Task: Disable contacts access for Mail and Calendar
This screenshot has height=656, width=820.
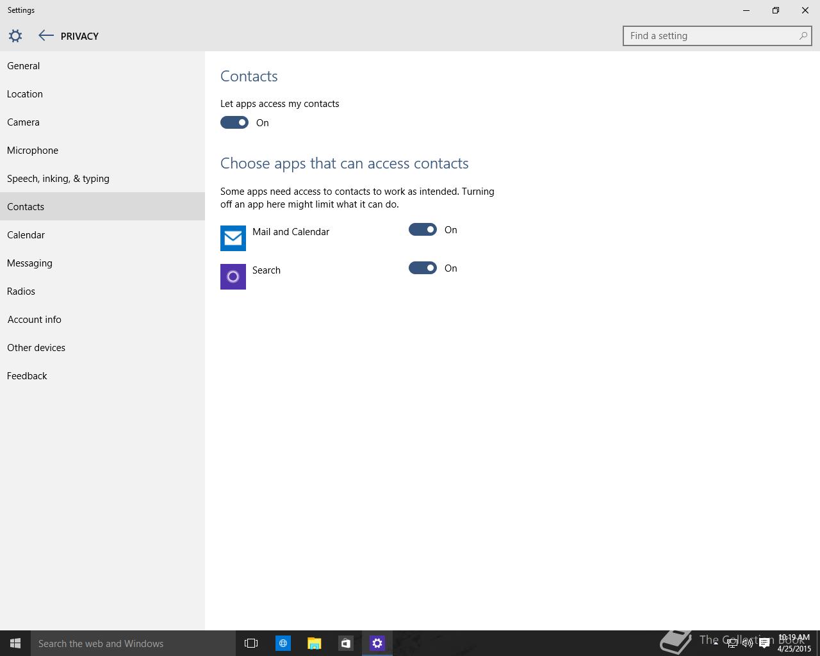Action: (423, 229)
